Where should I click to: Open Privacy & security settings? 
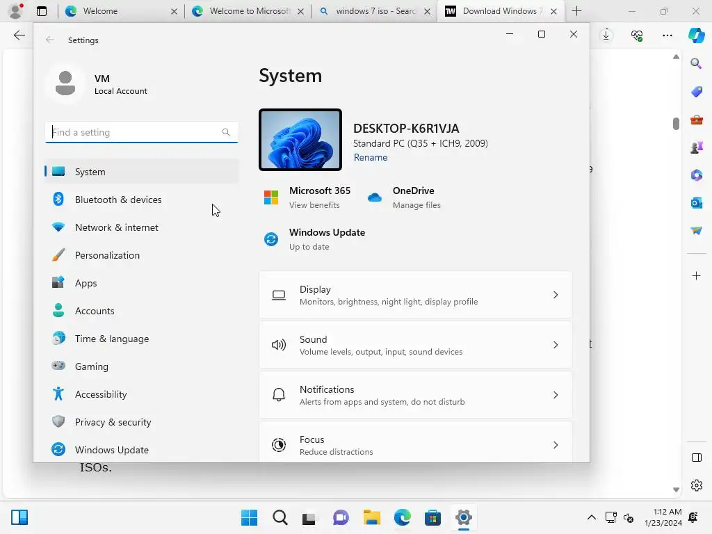pos(141,422)
